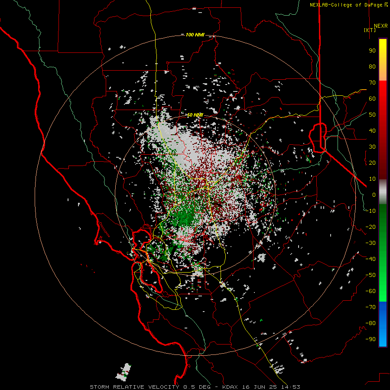Click the -40 knot scale value
Screen dimensions: 390x390
pos(370,259)
